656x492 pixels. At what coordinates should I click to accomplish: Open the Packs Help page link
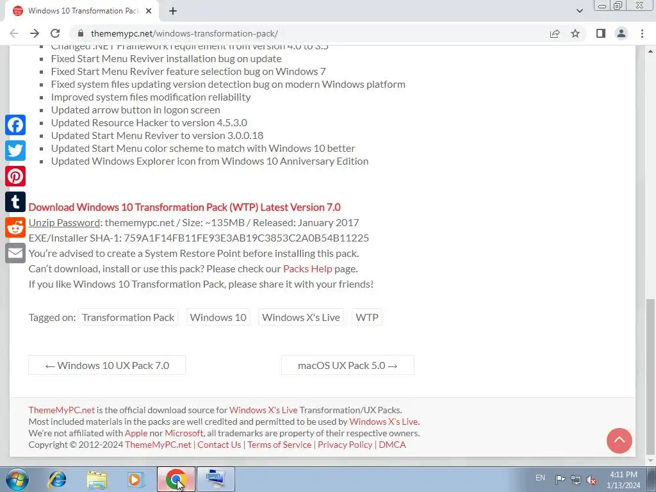(307, 268)
